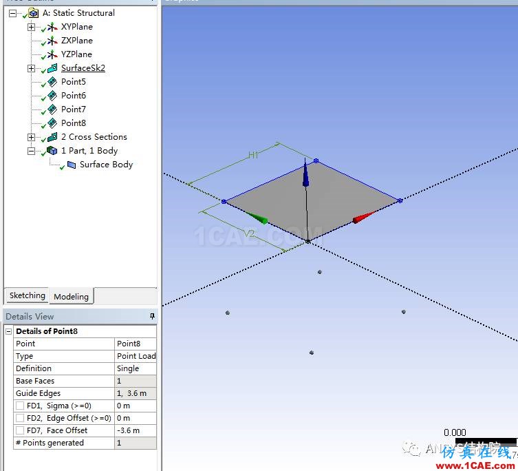Collapse the Details of Point8 section

[9, 331]
